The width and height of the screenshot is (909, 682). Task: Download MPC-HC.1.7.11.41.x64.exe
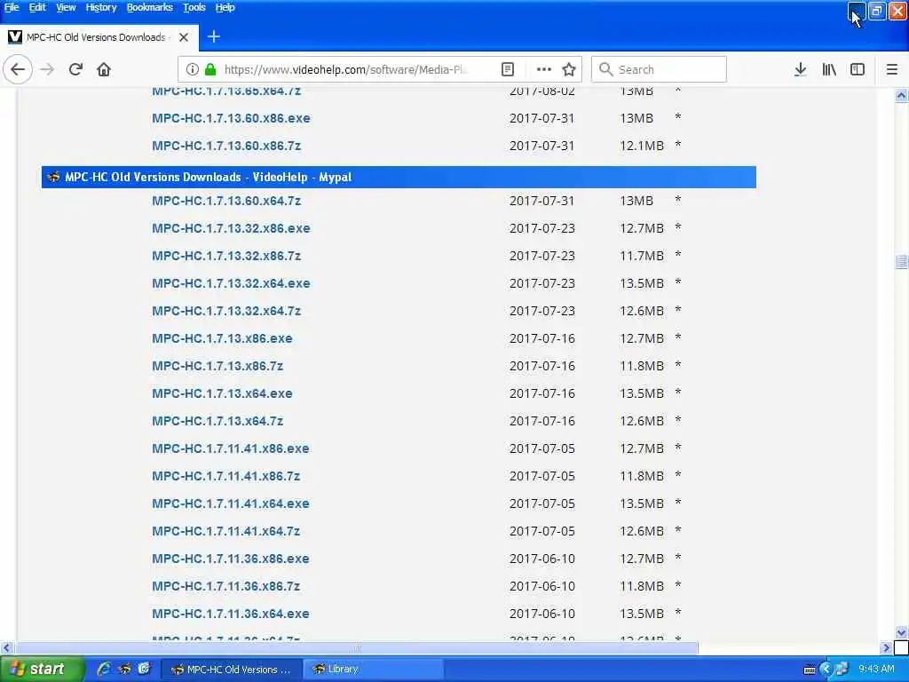[x=231, y=504]
